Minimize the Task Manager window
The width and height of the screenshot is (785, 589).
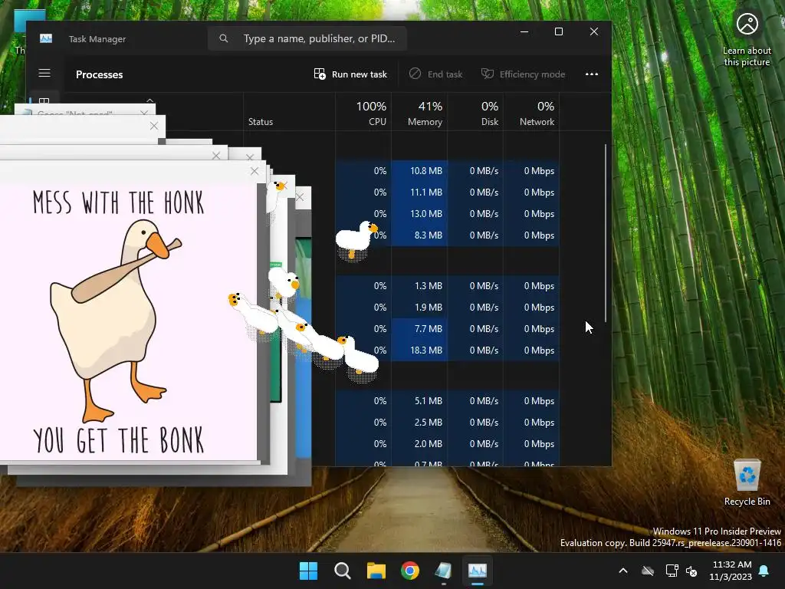point(524,31)
